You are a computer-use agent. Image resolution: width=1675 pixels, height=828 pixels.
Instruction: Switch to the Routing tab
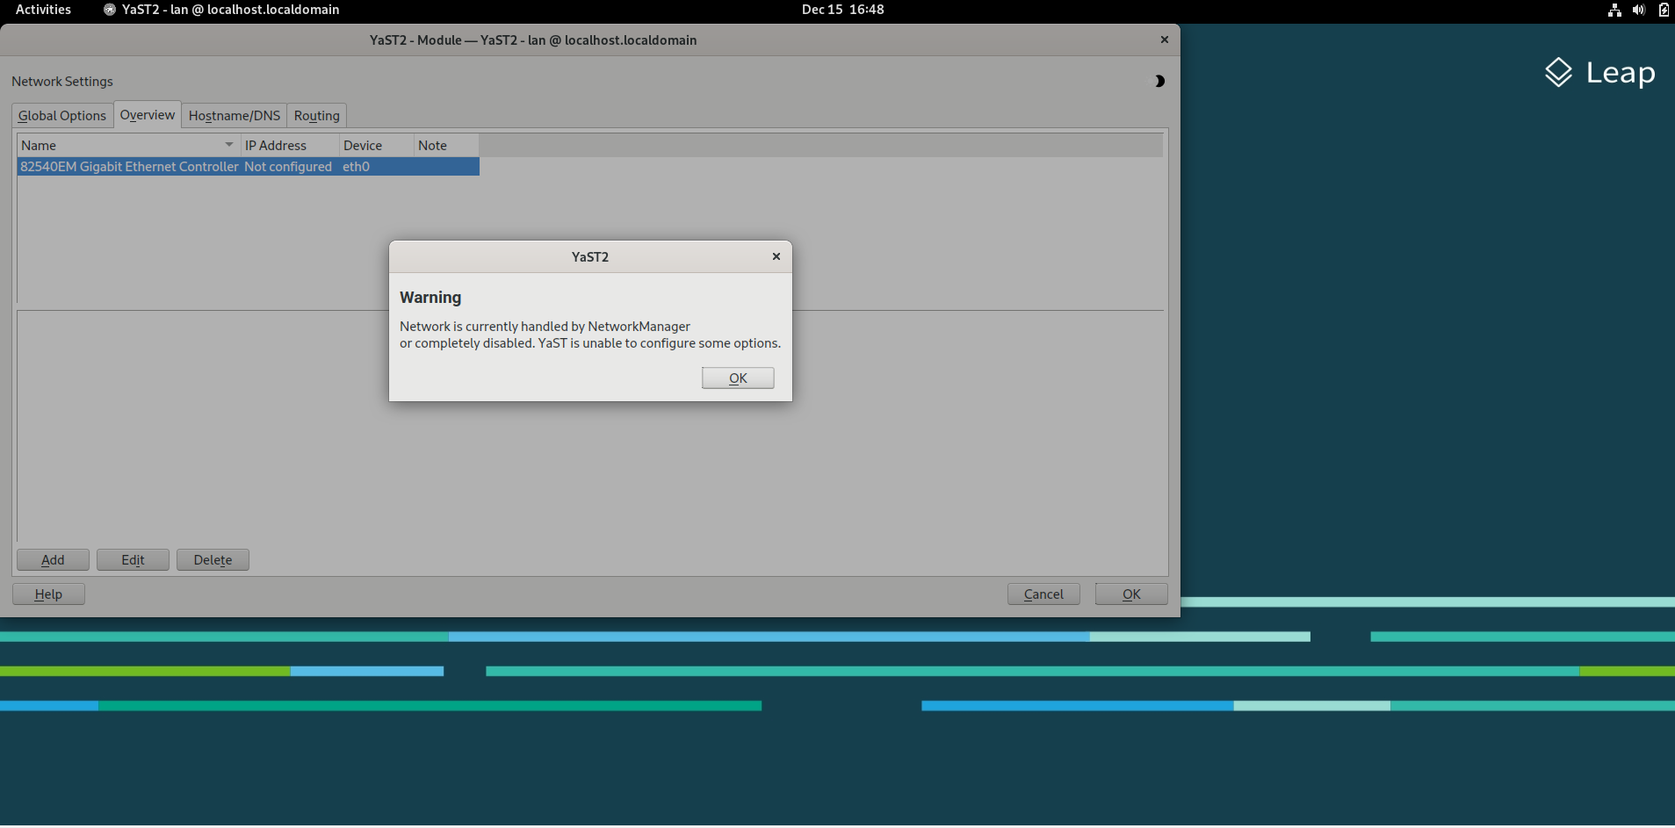click(x=316, y=115)
